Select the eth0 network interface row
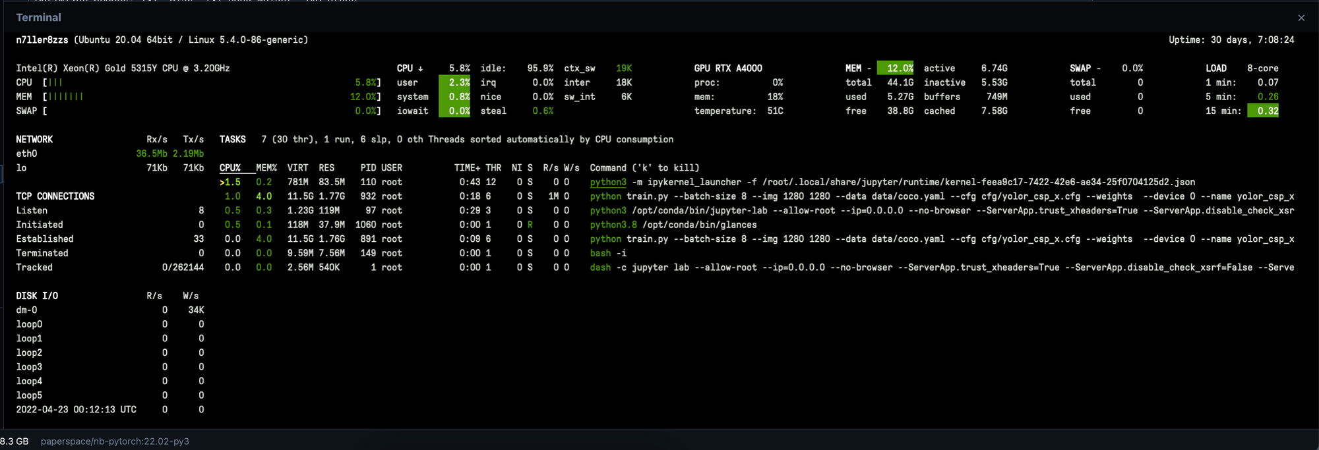The width and height of the screenshot is (1319, 450). click(x=27, y=154)
